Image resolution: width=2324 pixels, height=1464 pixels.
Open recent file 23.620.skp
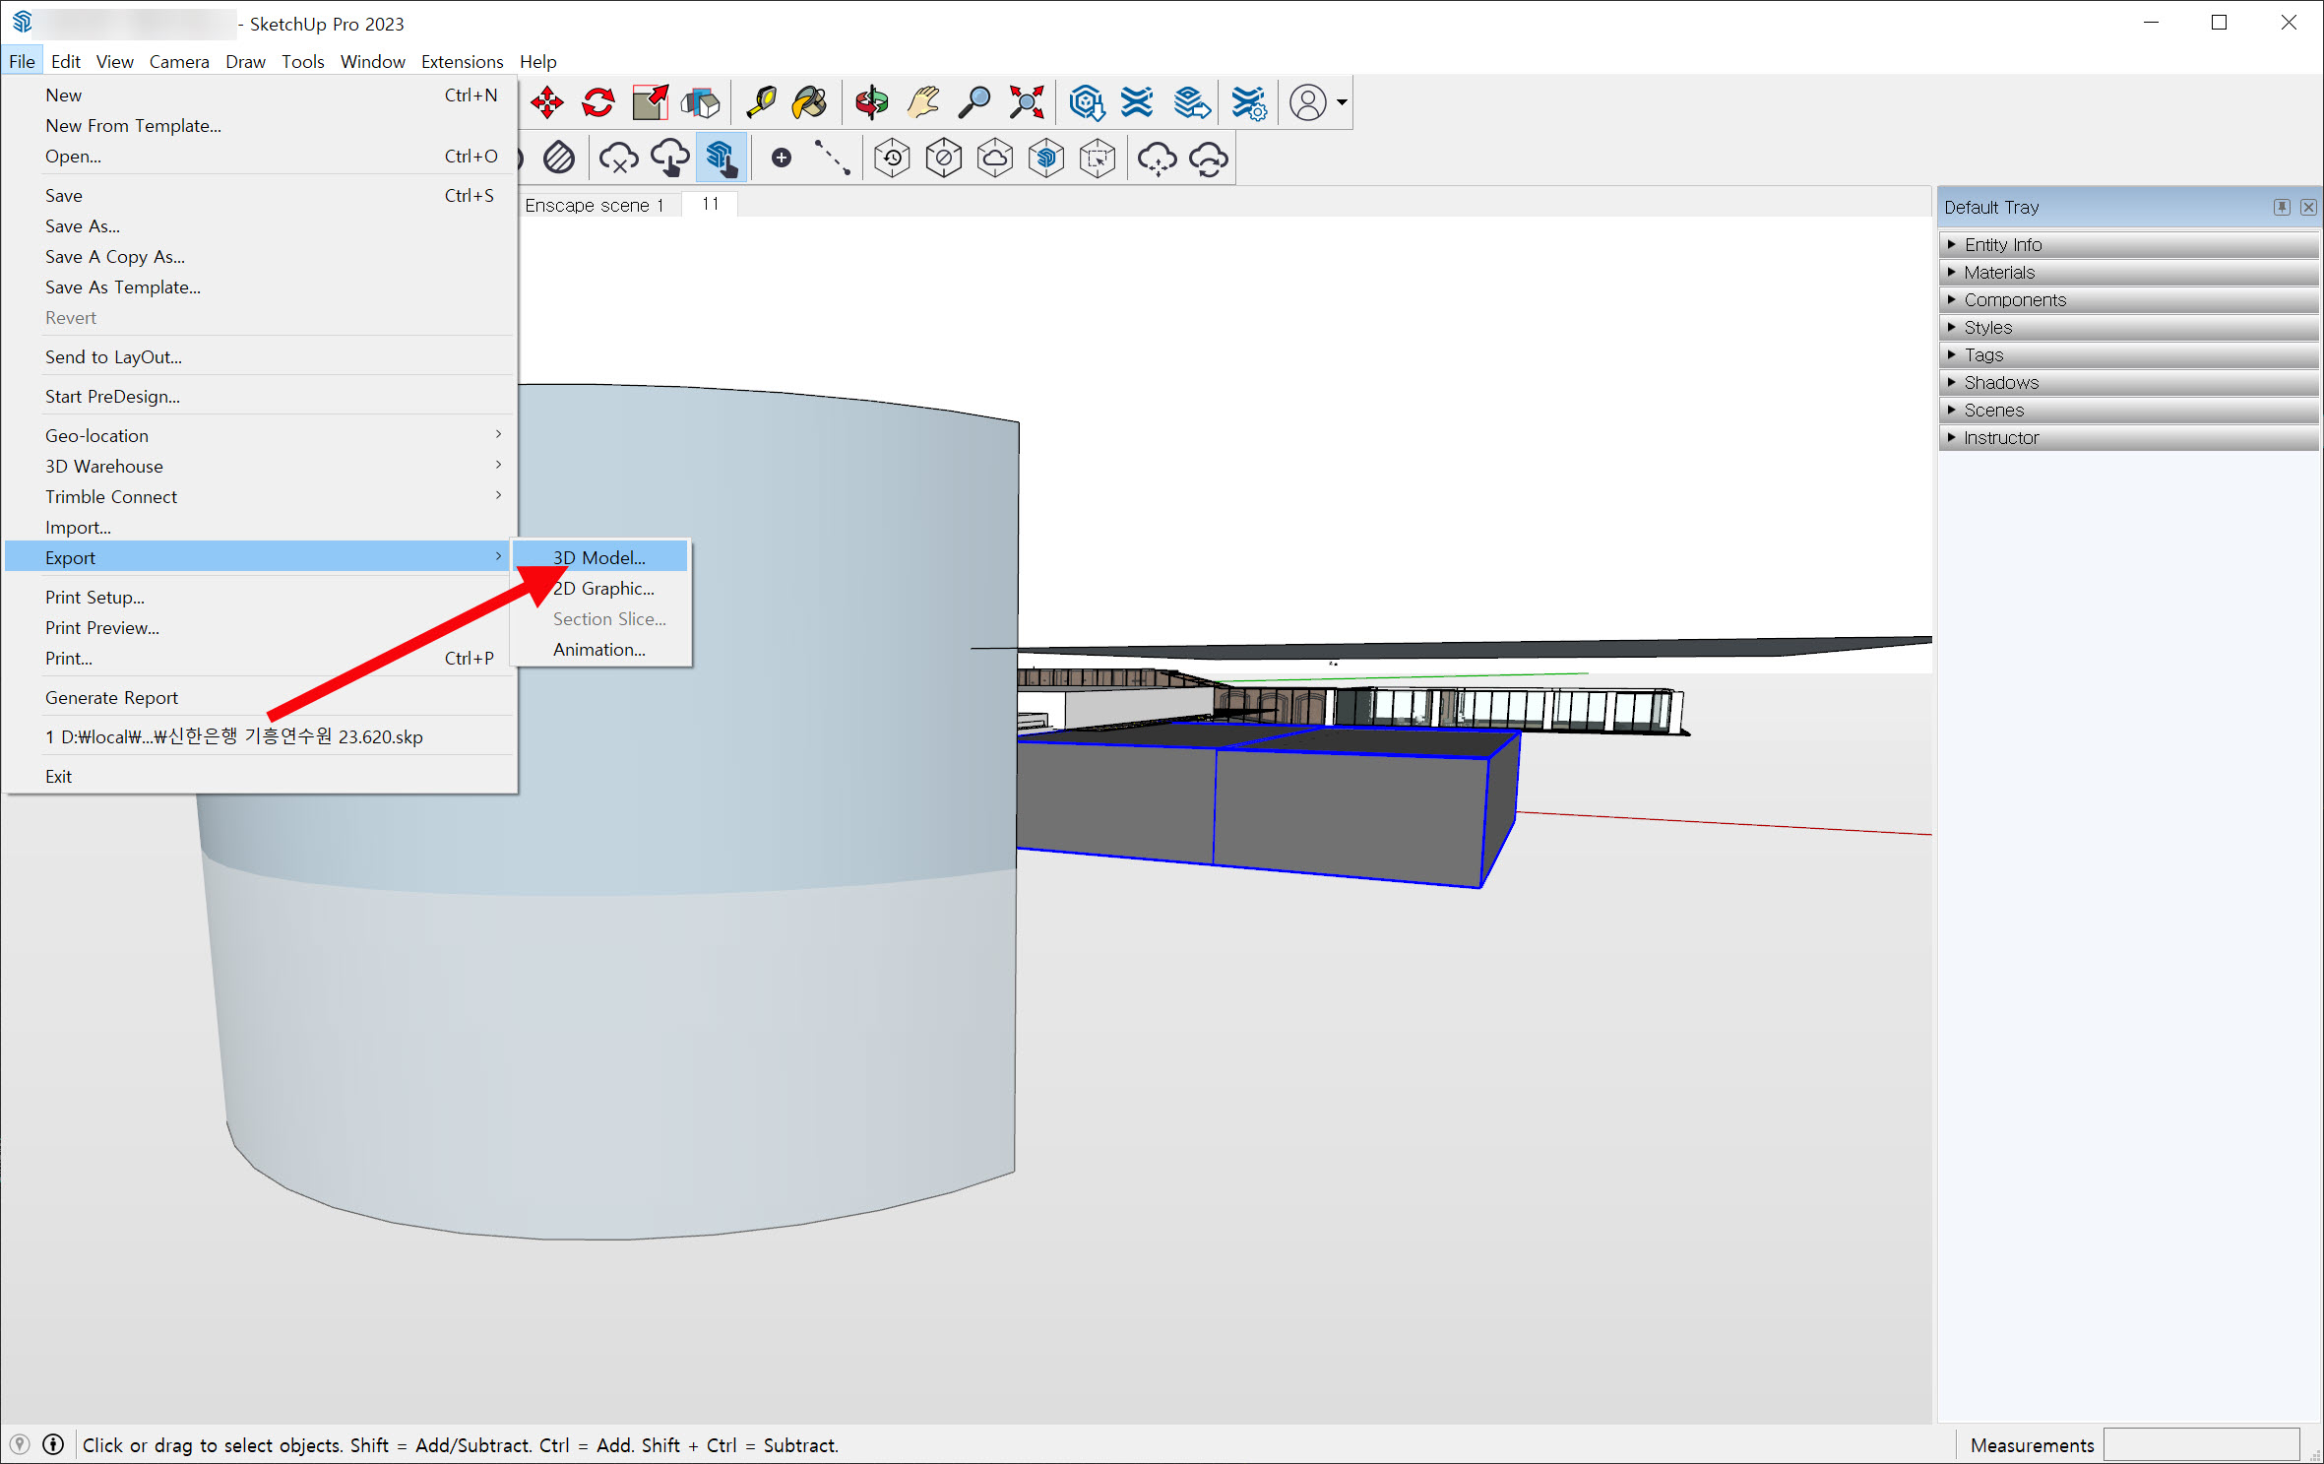pyautogui.click(x=234, y=736)
